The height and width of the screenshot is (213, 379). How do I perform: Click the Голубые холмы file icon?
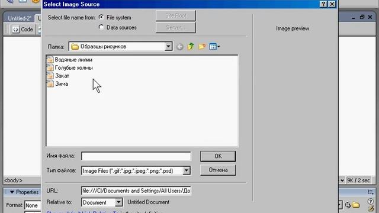pos(50,67)
